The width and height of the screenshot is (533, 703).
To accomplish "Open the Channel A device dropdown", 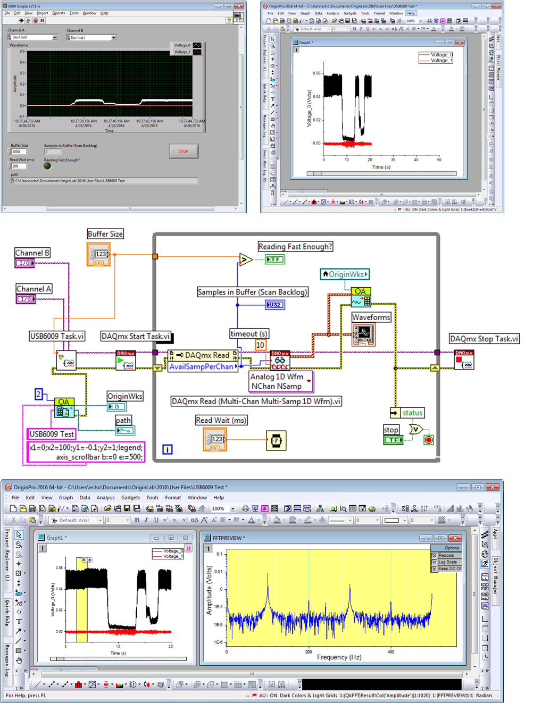I will pos(54,38).
